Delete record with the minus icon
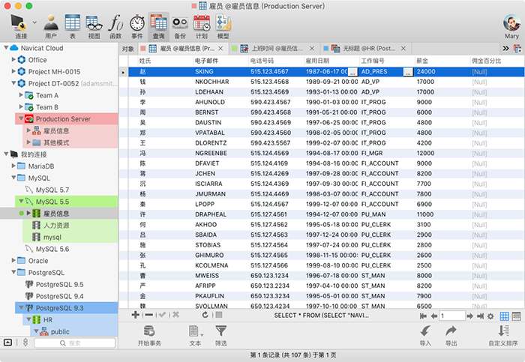 point(149,315)
